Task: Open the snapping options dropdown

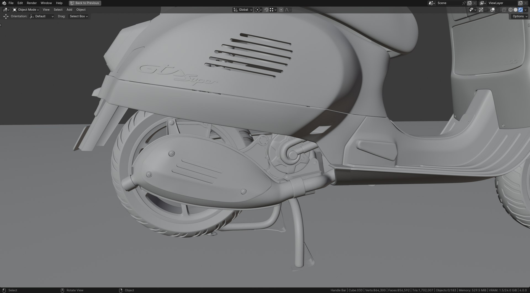Action: pos(273,10)
